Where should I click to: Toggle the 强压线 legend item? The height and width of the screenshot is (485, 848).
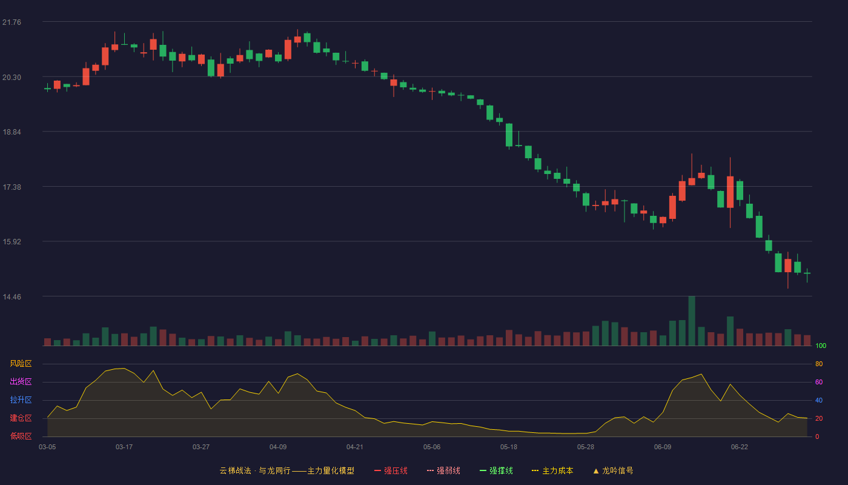(x=391, y=470)
